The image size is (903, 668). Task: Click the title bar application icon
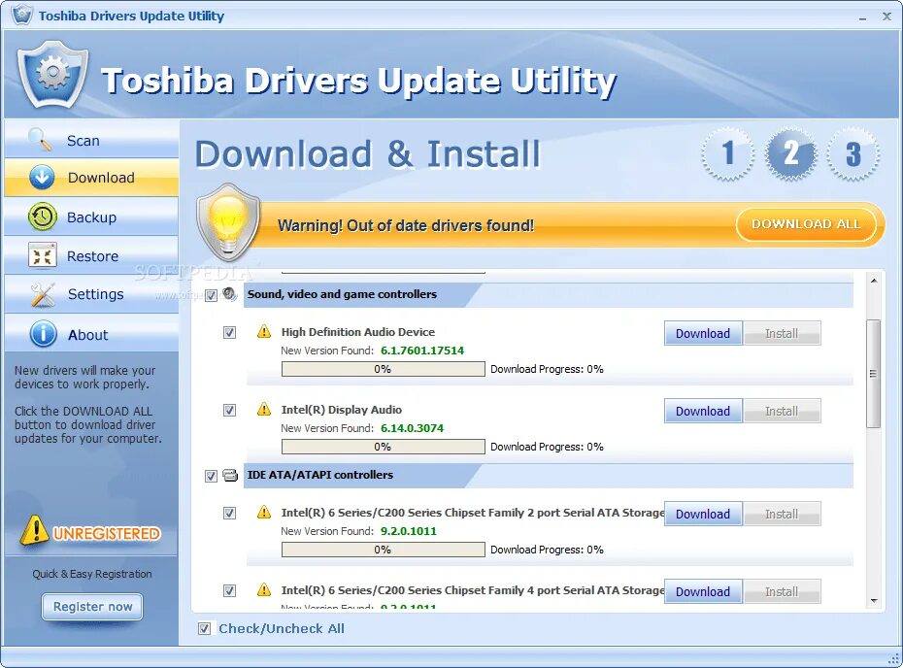pyautogui.click(x=22, y=15)
